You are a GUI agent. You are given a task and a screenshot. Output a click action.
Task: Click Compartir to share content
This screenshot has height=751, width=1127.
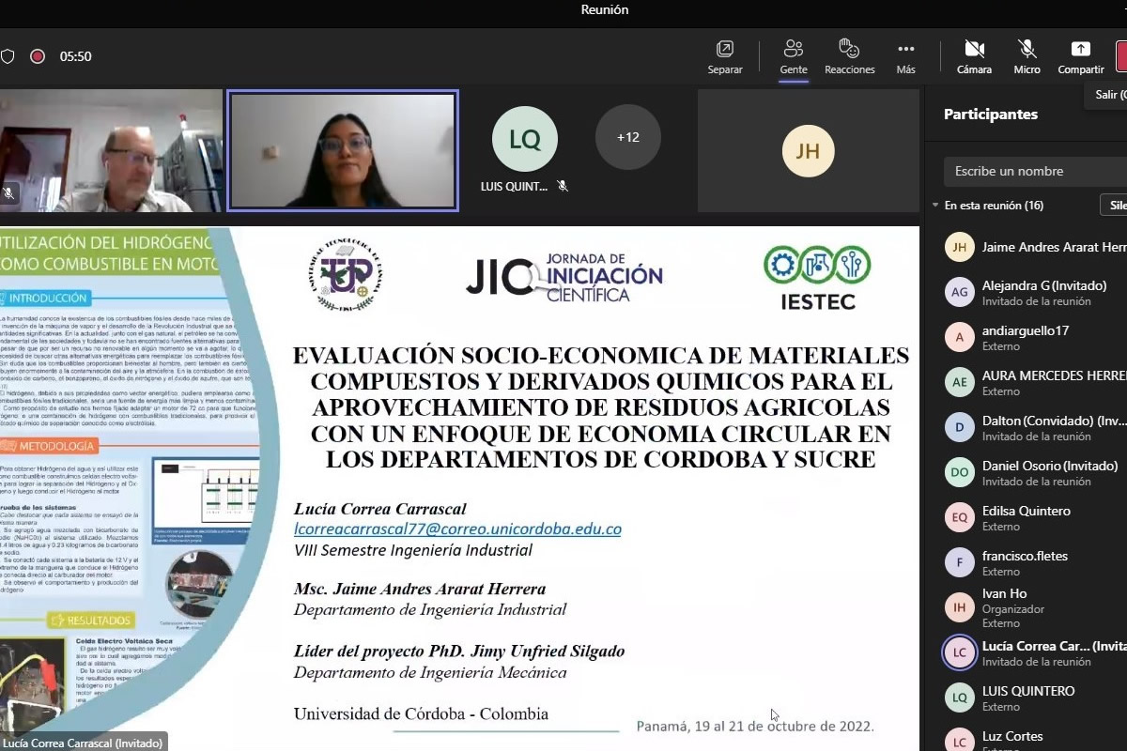coord(1081,57)
